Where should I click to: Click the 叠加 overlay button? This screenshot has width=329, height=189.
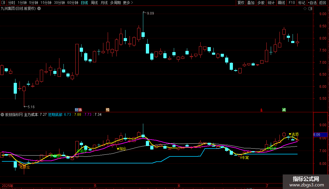[251, 3]
